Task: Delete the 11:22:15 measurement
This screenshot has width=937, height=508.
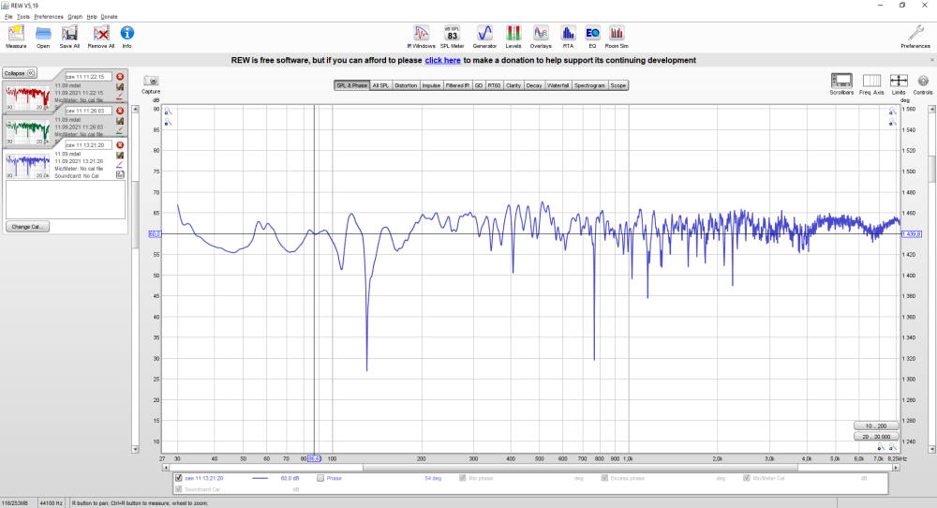Action: pos(120,77)
